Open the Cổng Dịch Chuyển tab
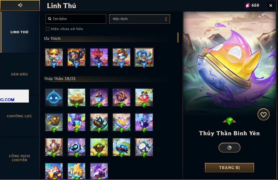This screenshot has height=180, width=278. point(19,158)
